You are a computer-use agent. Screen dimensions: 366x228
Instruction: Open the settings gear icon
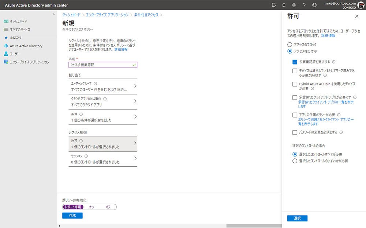[x=294, y=5]
